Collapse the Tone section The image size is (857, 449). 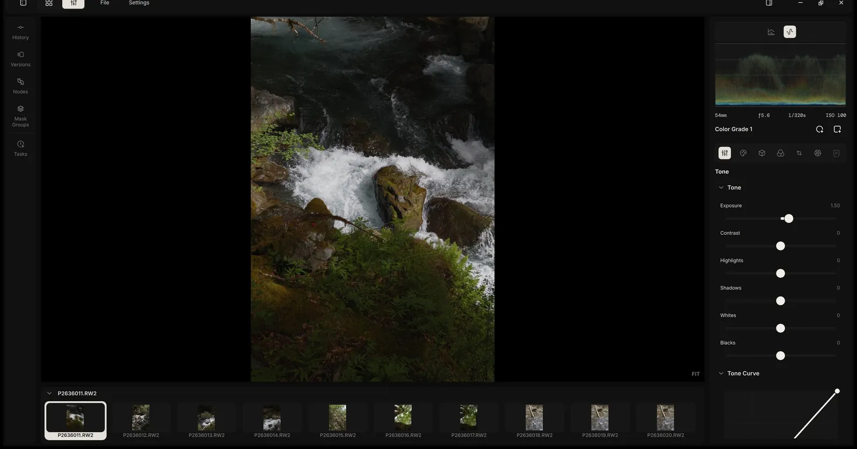click(x=721, y=187)
